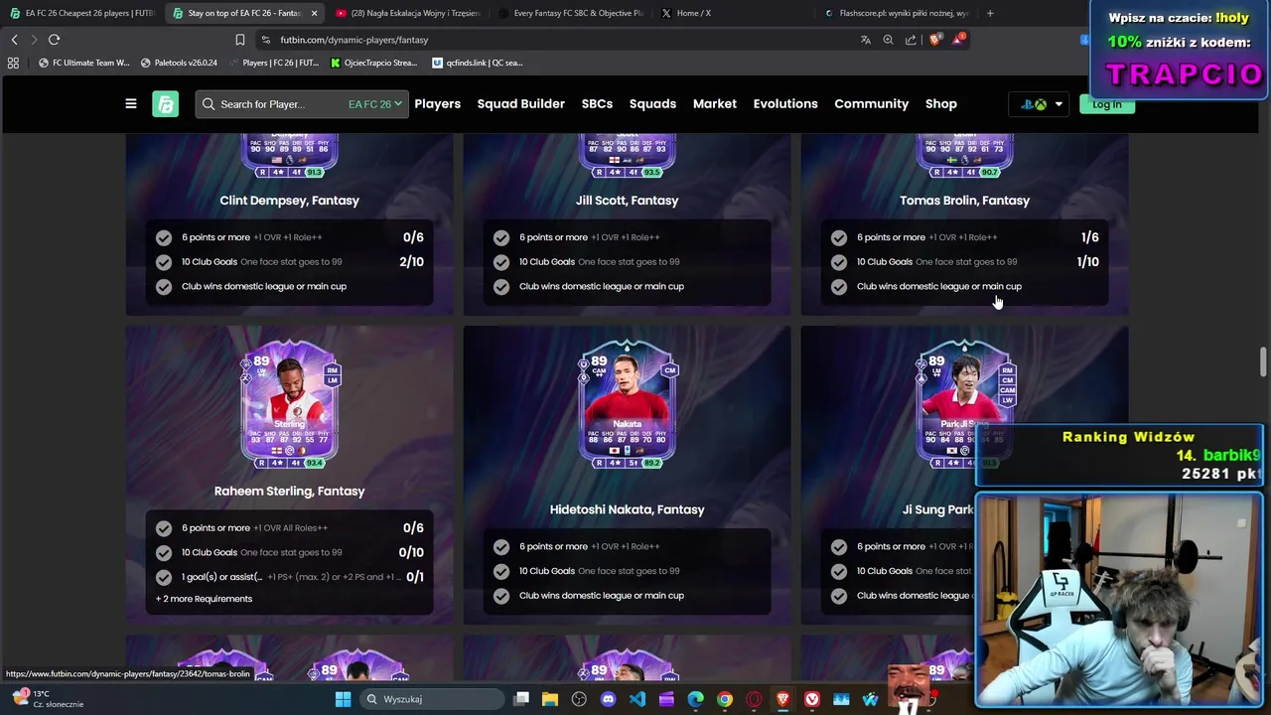Switch to the Home / X tab

pos(733,13)
